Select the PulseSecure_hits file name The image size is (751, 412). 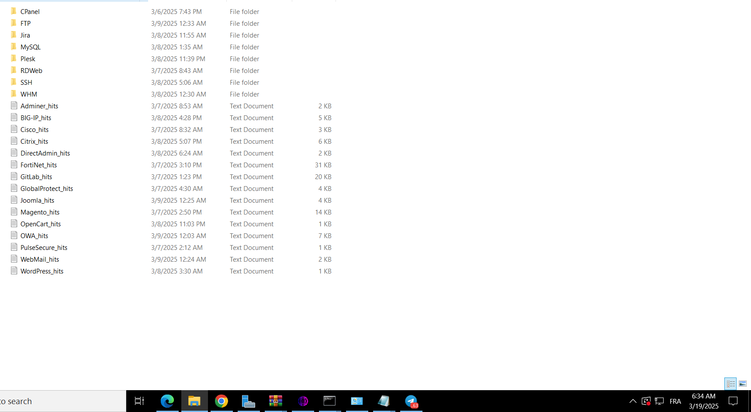44,248
